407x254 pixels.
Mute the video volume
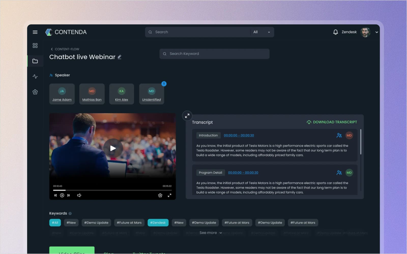point(79,195)
